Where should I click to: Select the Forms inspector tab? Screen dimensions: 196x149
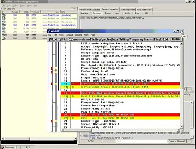[108, 13]
